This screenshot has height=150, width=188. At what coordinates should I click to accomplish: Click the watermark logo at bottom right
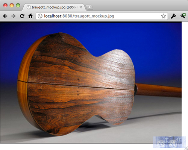[x=170, y=142]
